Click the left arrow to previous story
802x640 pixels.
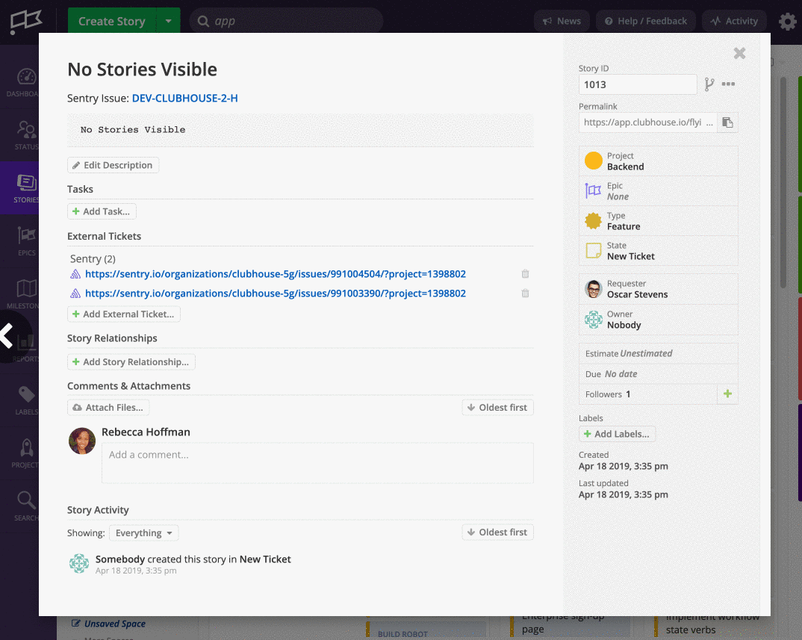7,335
